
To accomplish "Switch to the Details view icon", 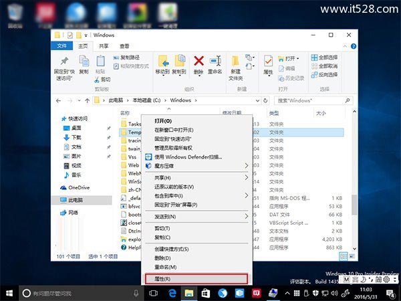I will pyautogui.click(x=344, y=256).
